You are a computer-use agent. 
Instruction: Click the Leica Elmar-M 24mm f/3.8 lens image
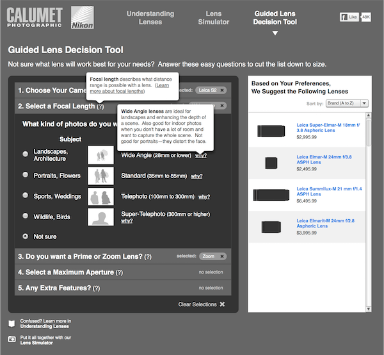tap(271, 163)
